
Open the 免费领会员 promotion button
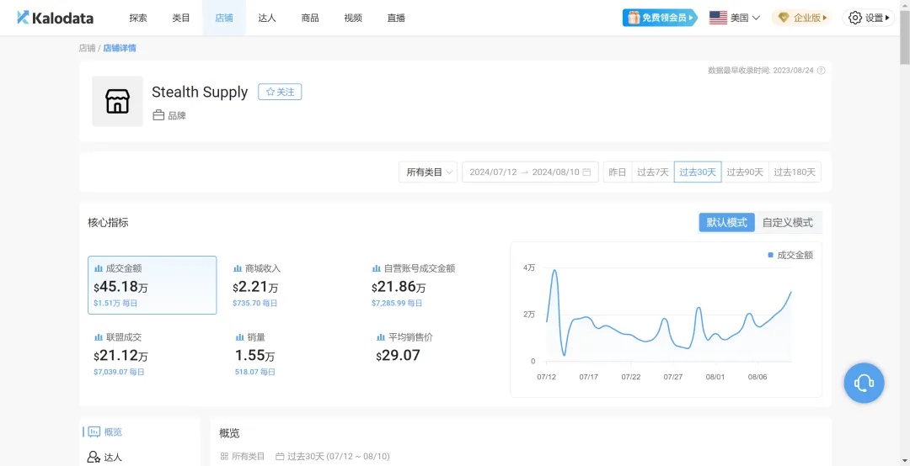tap(660, 18)
